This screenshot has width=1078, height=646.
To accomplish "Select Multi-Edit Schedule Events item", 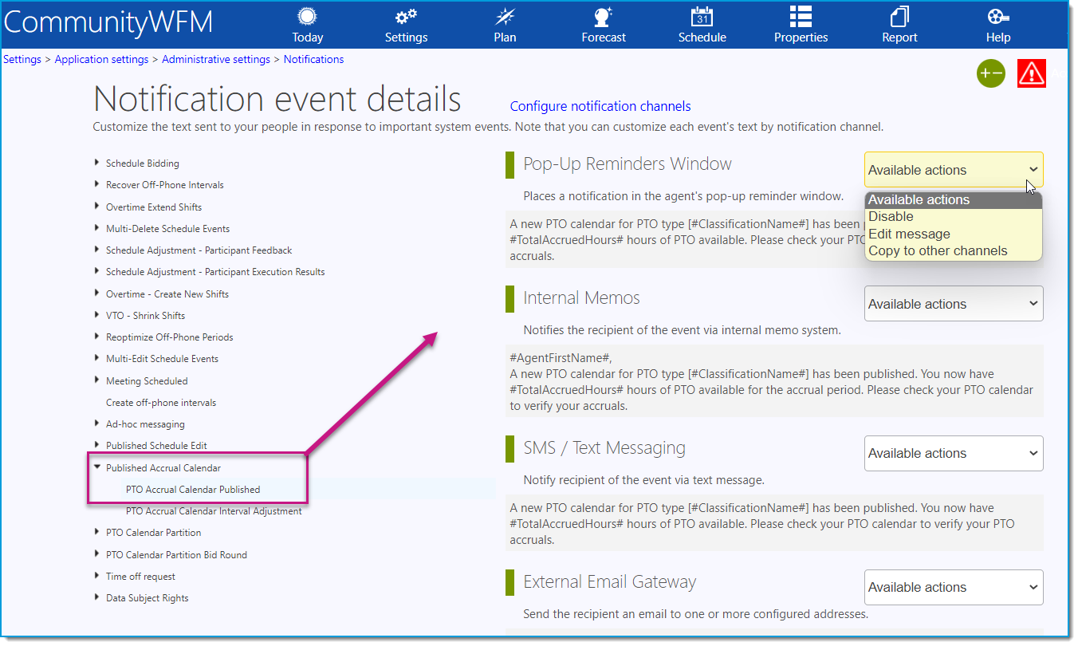I will [162, 358].
